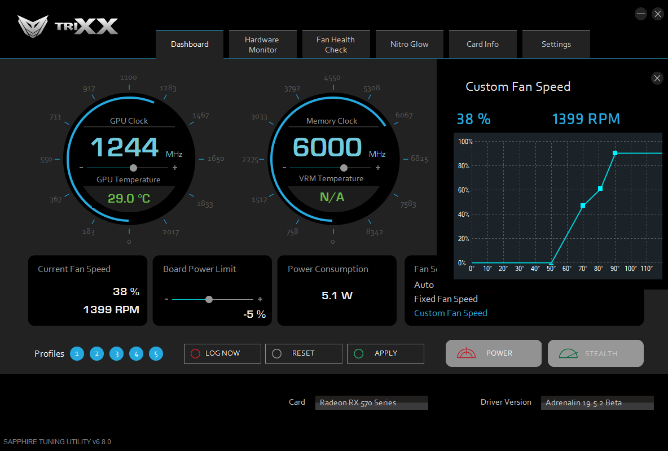Click the green STEALTH gauge icon

[x=568, y=353]
